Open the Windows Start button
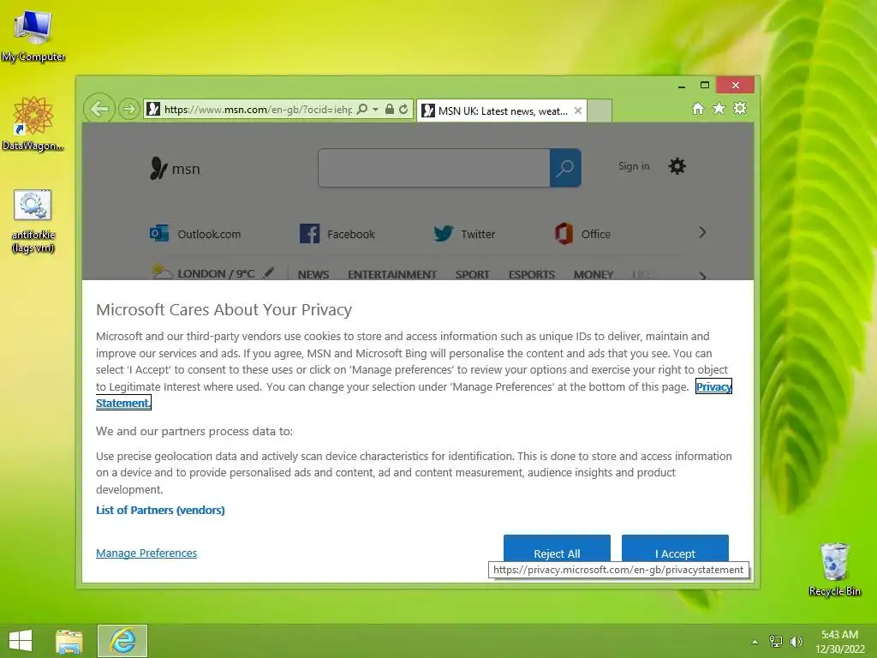This screenshot has width=877, height=658. pos(21,641)
